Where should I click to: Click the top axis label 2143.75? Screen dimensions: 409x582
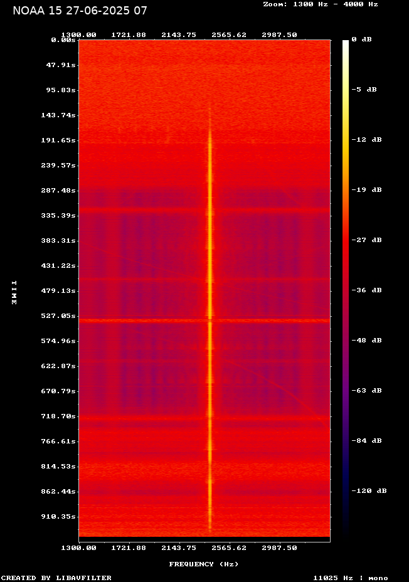click(179, 35)
